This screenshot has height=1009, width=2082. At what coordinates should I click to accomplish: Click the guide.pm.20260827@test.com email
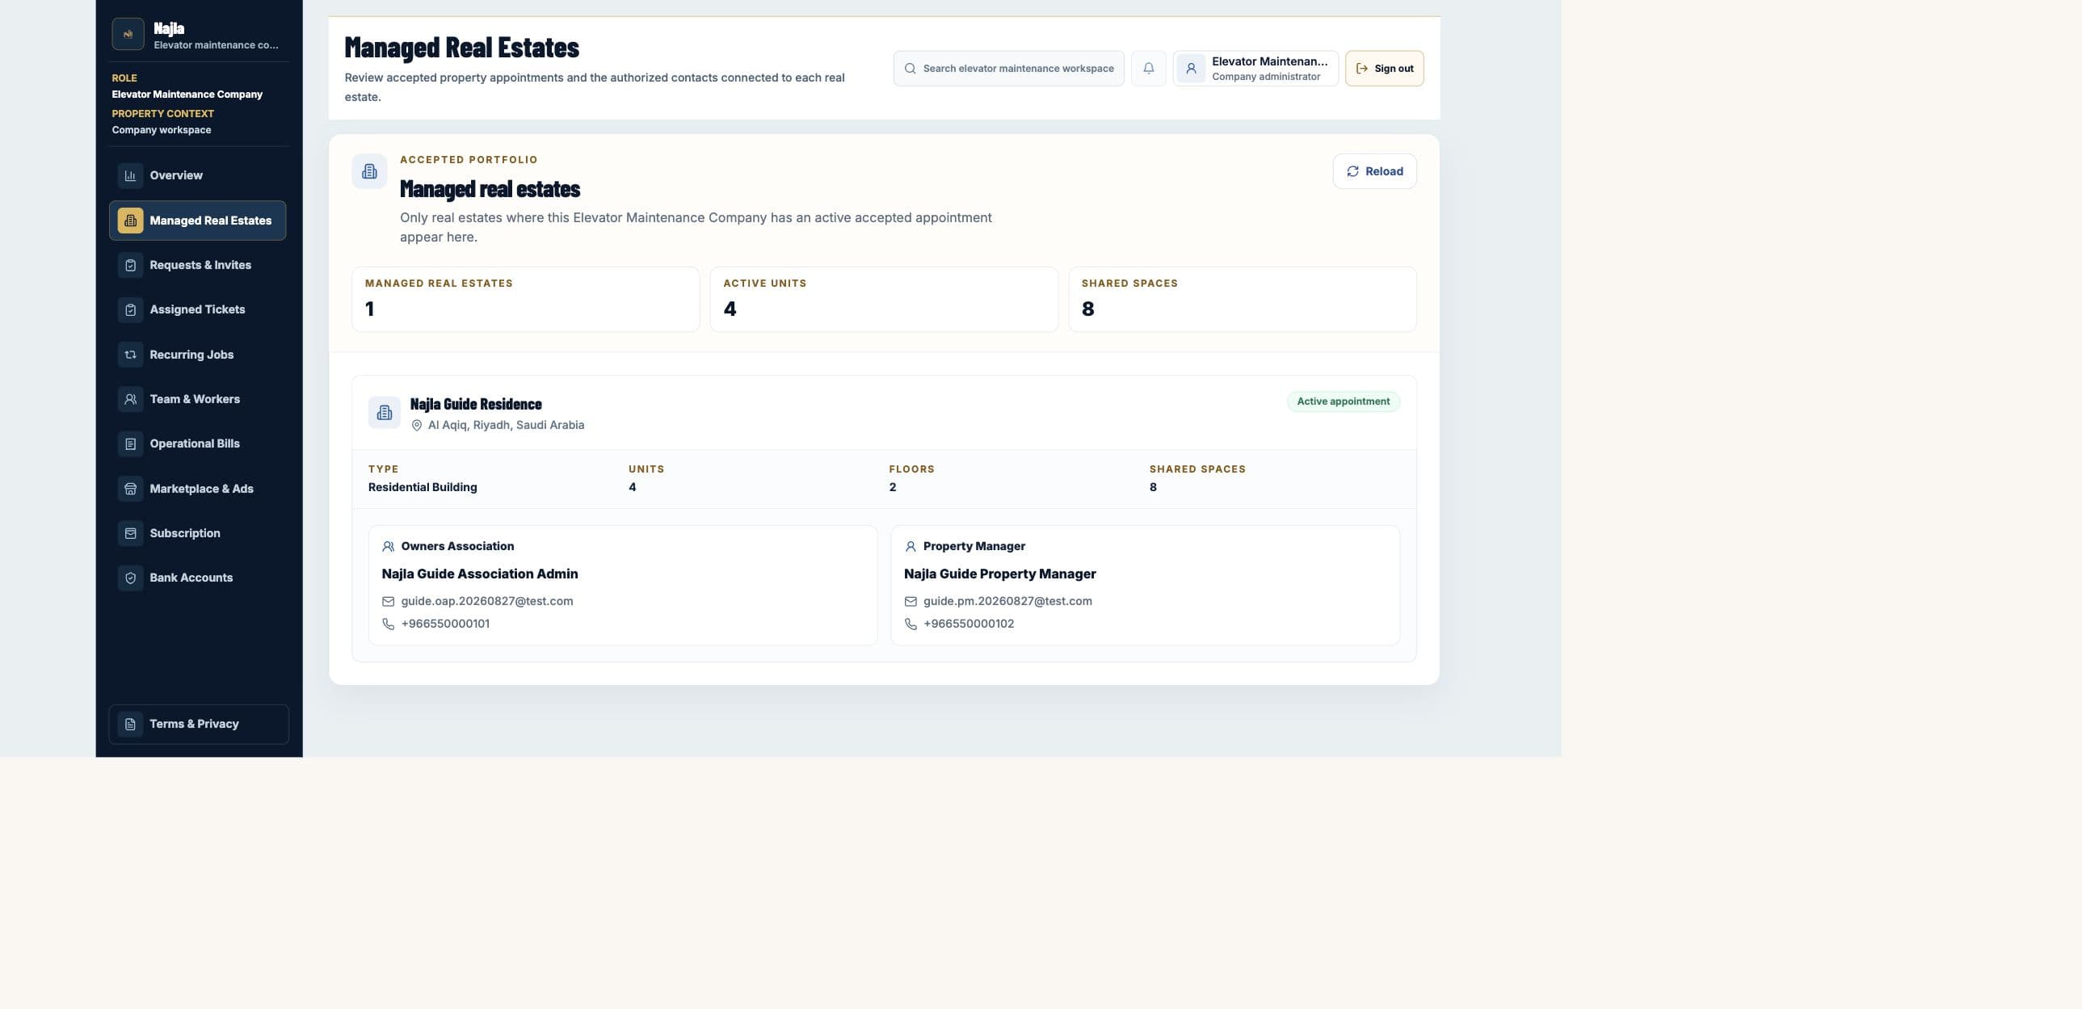(x=1007, y=601)
